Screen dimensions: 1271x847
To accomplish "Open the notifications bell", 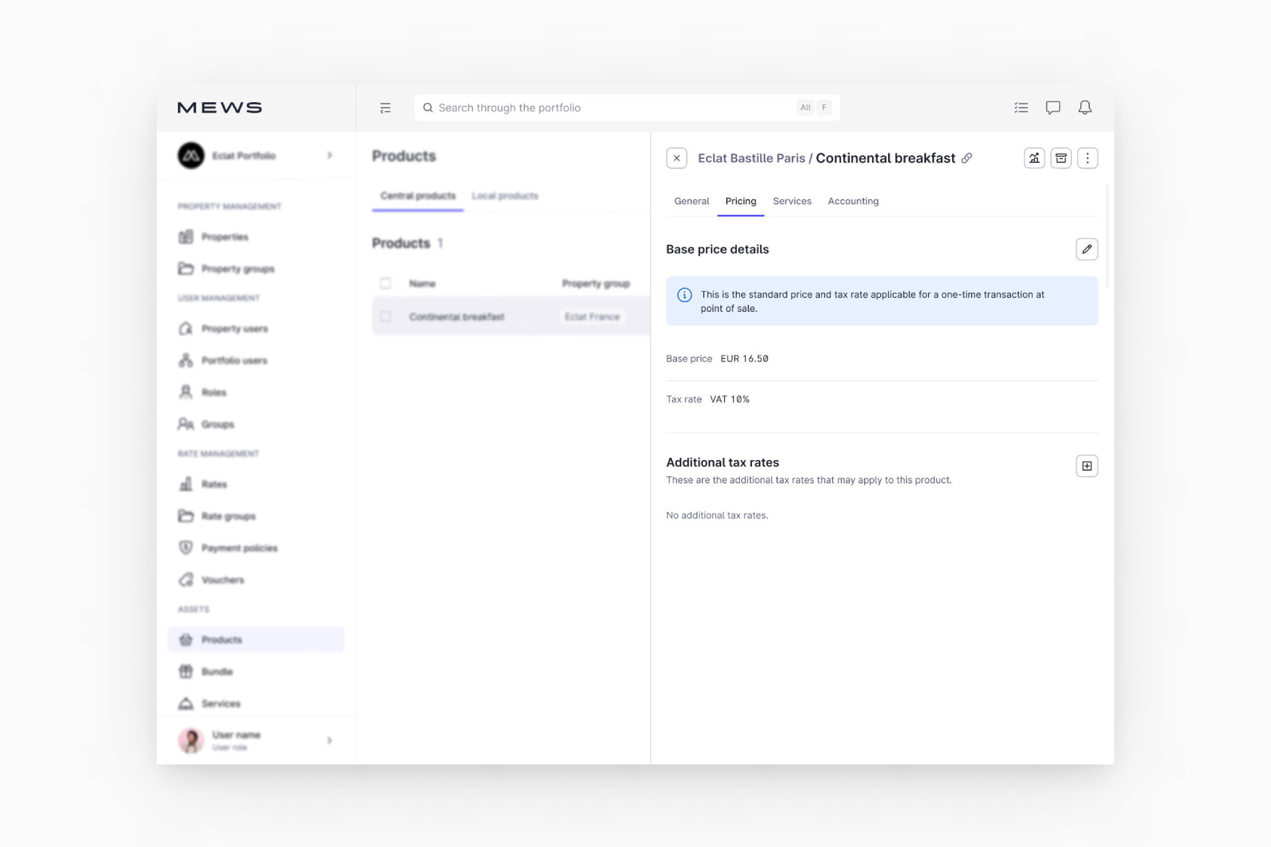I will point(1085,107).
